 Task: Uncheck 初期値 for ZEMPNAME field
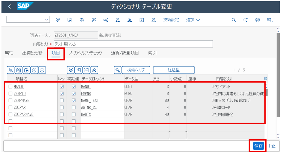point(74,101)
